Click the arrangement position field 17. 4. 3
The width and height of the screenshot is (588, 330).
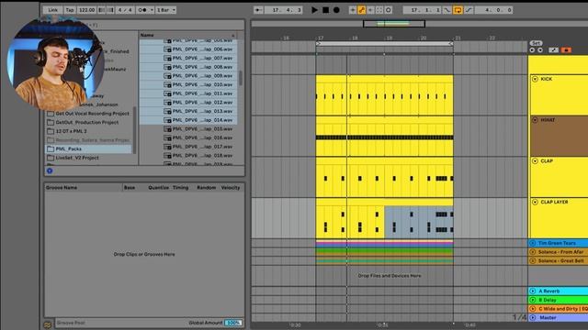coord(287,10)
